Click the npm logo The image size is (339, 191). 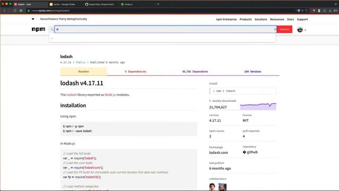[x=39, y=29]
